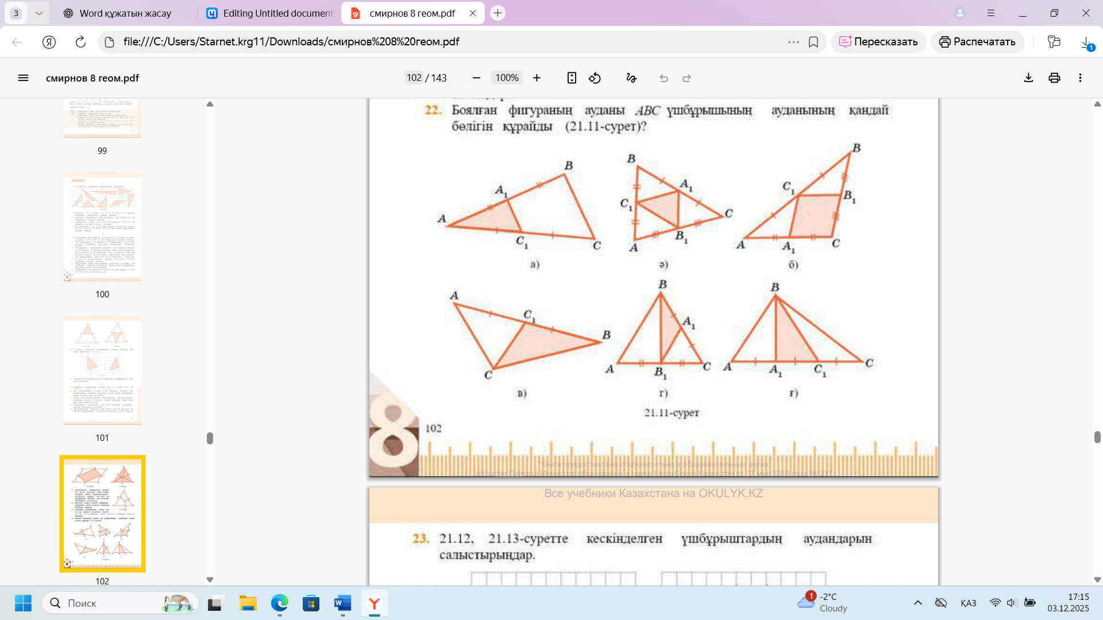
Task: Click the thumbnail panel scrollbar handle
Action: [210, 438]
